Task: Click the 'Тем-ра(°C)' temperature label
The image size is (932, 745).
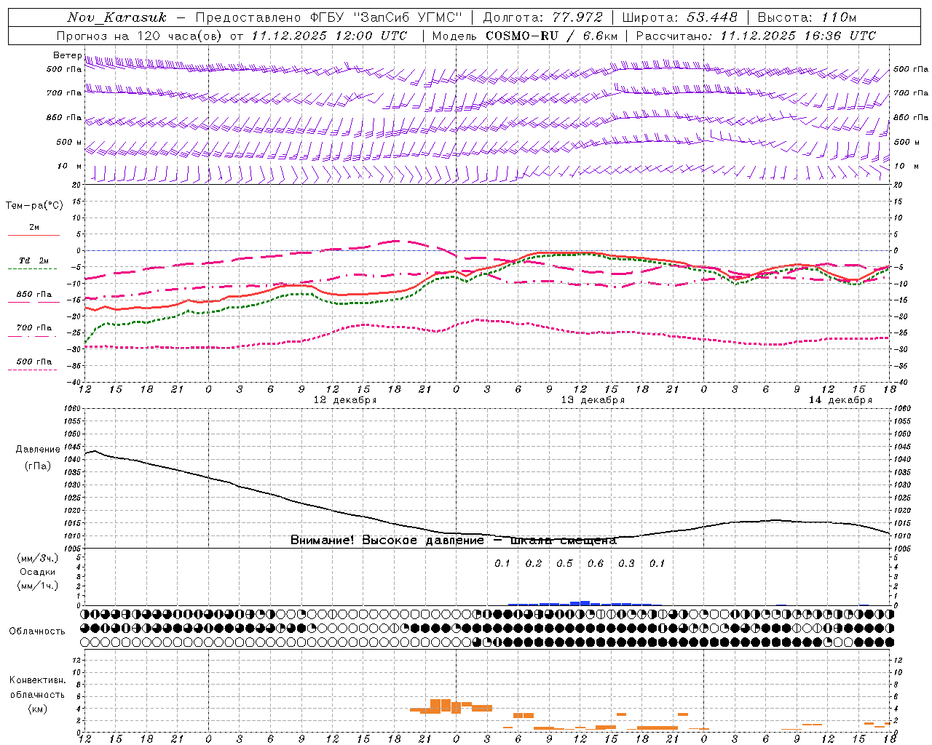Action: [34, 206]
